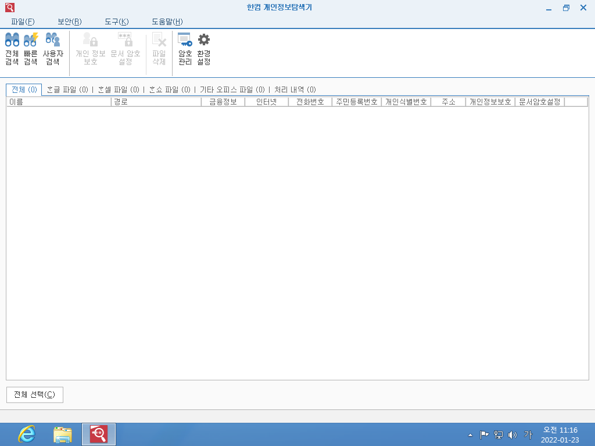Open the 도구(K) menu
595x446 pixels.
116,21
